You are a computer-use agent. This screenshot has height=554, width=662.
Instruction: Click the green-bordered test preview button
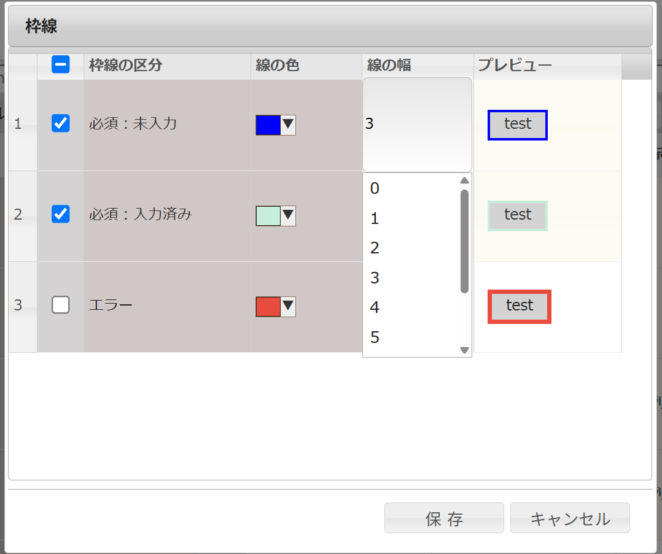pos(518,215)
